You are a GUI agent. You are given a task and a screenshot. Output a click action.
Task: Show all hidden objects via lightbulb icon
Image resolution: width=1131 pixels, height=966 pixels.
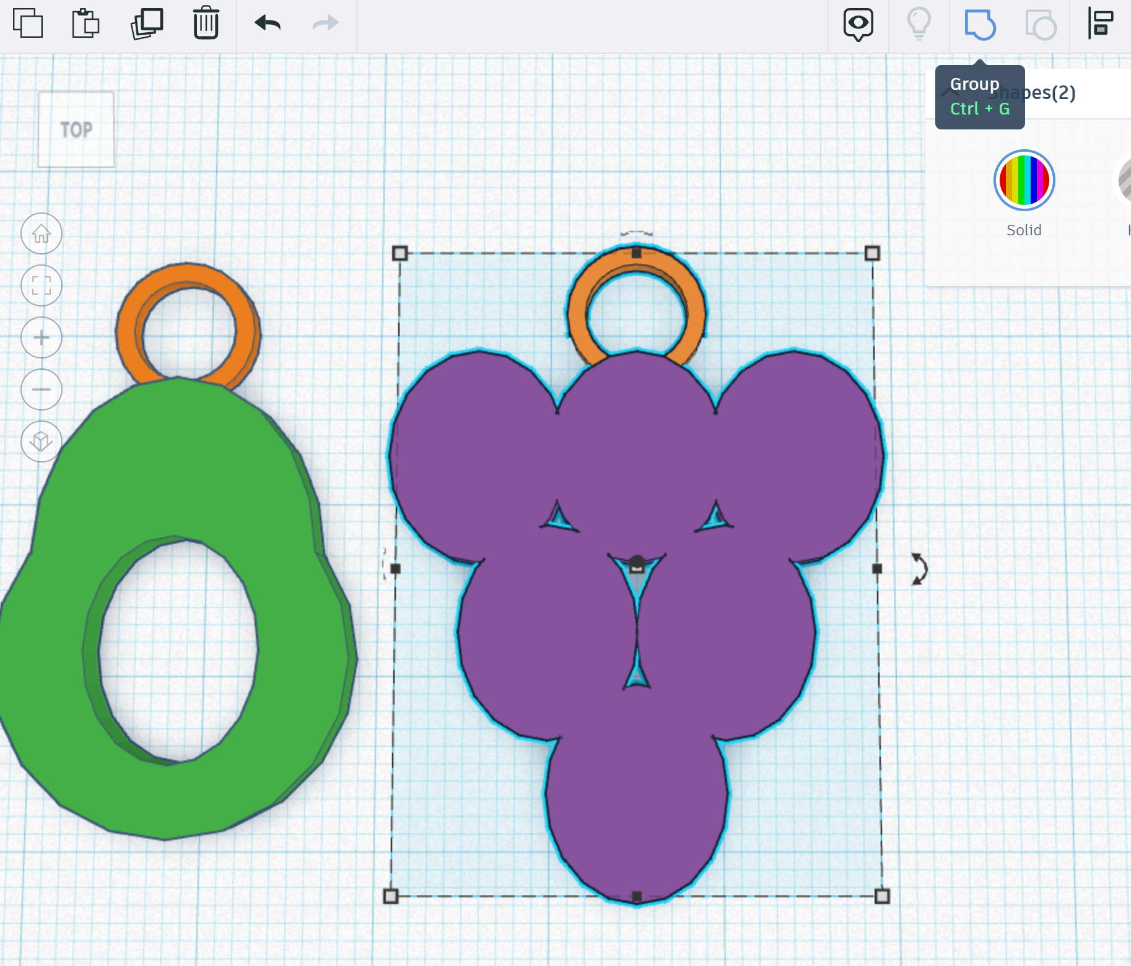pos(919,24)
